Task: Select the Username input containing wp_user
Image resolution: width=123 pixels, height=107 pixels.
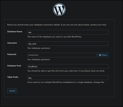Action: point(68,44)
